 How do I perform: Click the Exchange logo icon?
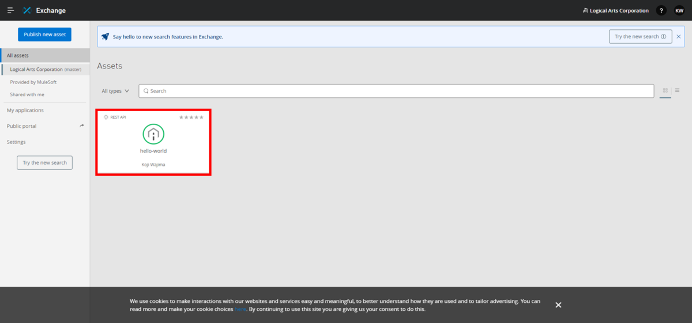coord(27,10)
